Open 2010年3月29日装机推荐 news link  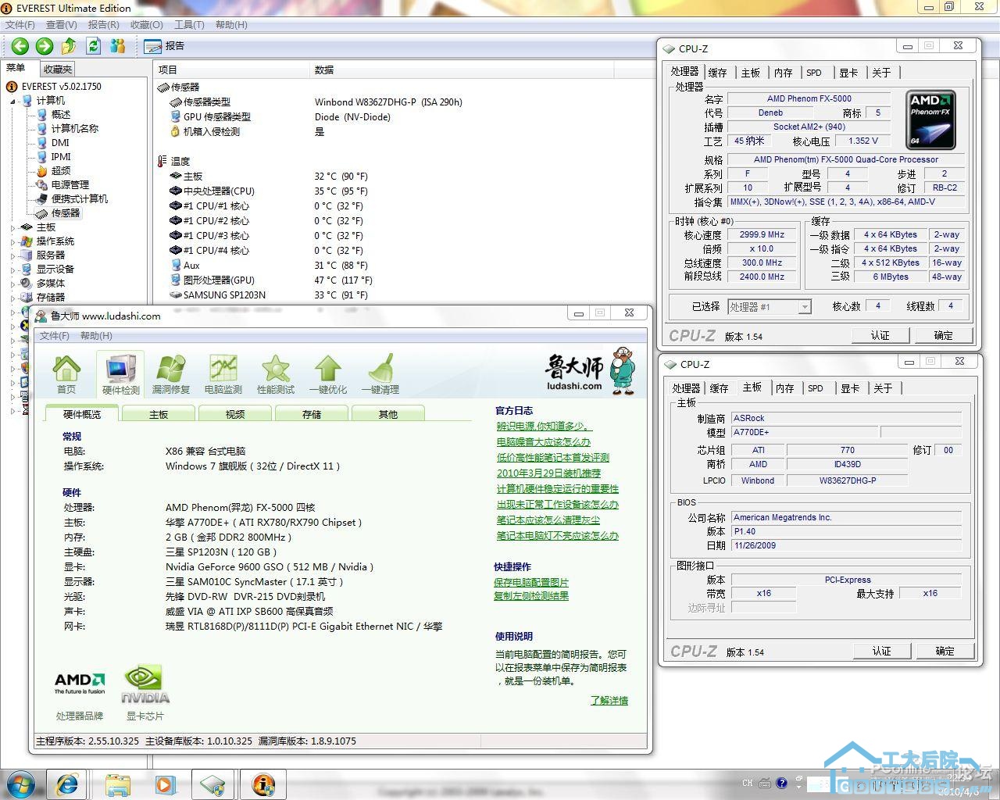point(549,473)
